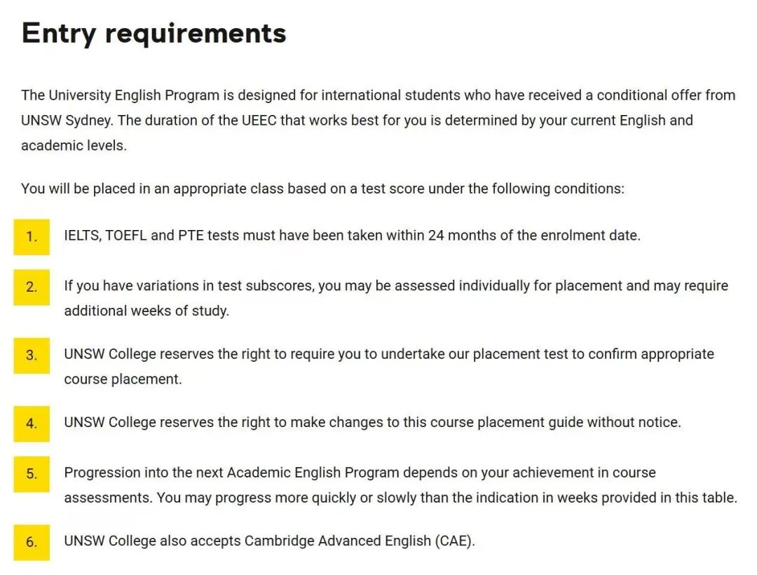The image size is (757, 575).
Task: Click the yellow number 1 badge
Action: coord(32,236)
